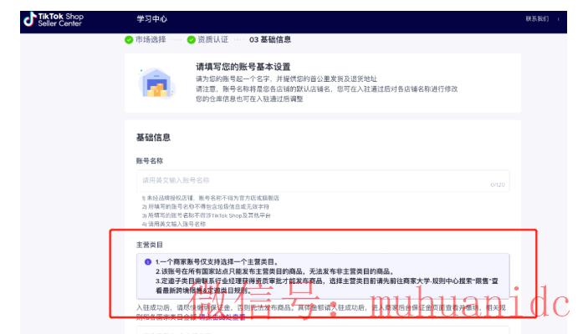Click the 主营类目 section label
This screenshot has height=334, width=583.
point(149,245)
